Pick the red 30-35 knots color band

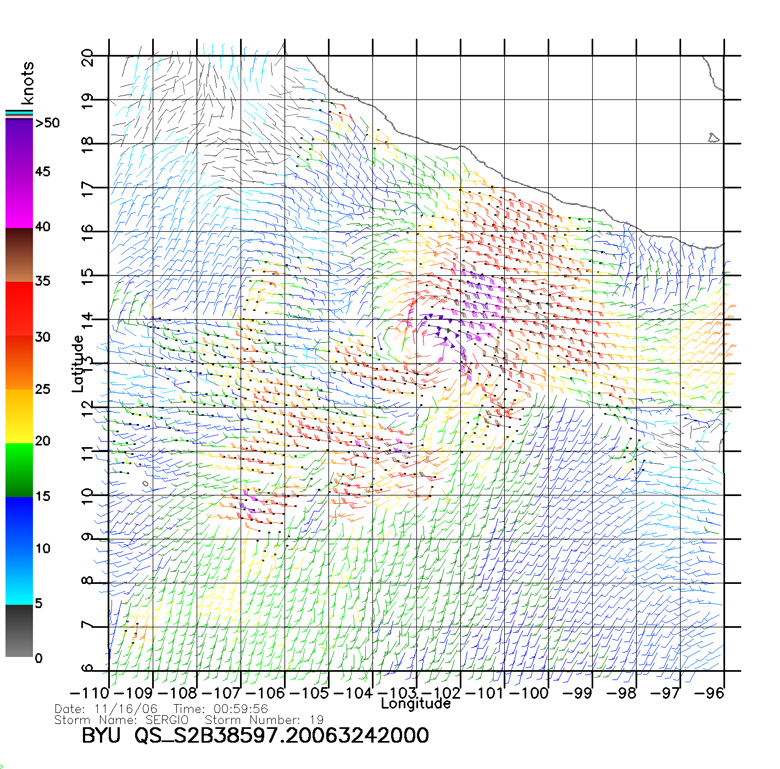(x=19, y=308)
